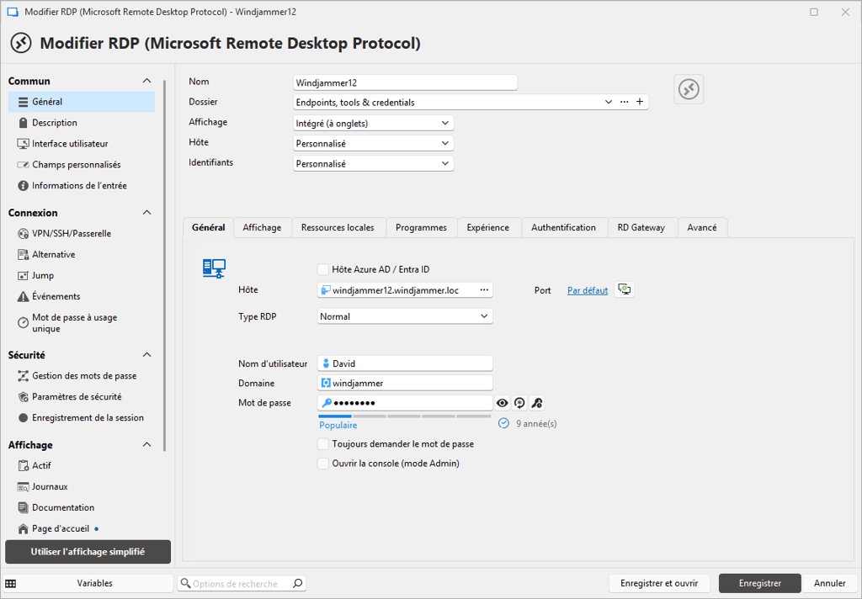Open the host ellipsis browse button
This screenshot has width=862, height=599.
coord(485,289)
